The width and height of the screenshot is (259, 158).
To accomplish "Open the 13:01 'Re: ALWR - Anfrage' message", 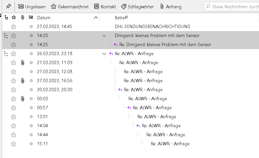I will coord(157,117).
